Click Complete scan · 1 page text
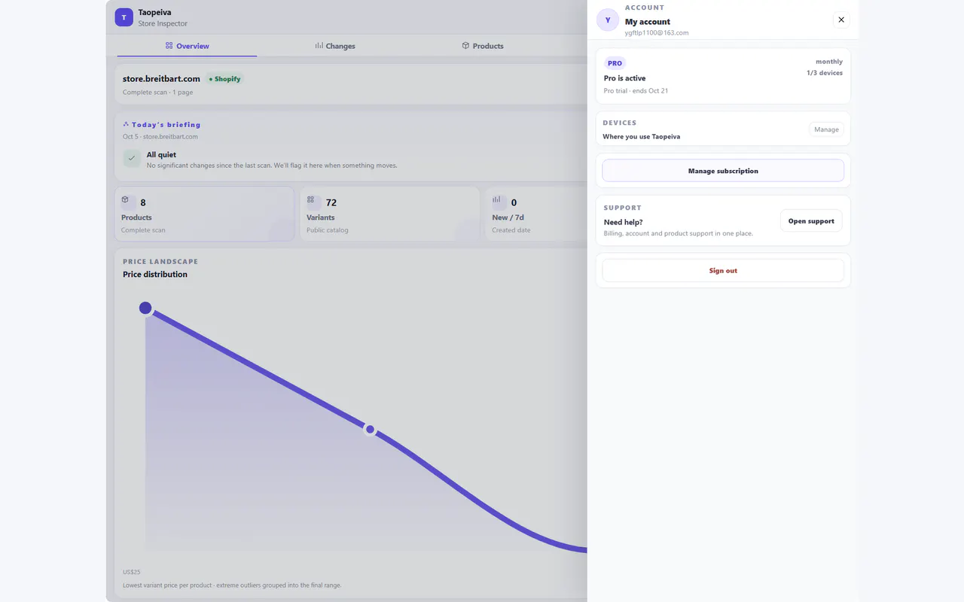Image resolution: width=964 pixels, height=602 pixels. point(158,93)
